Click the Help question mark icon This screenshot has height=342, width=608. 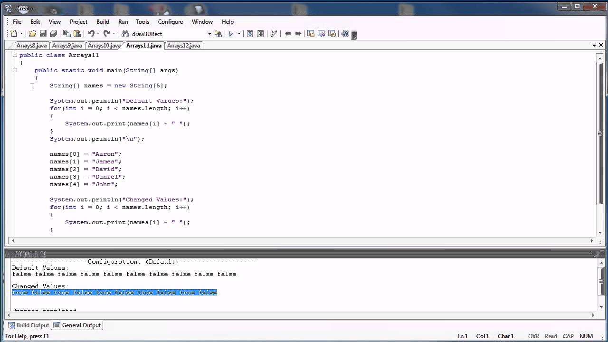pyautogui.click(x=345, y=34)
